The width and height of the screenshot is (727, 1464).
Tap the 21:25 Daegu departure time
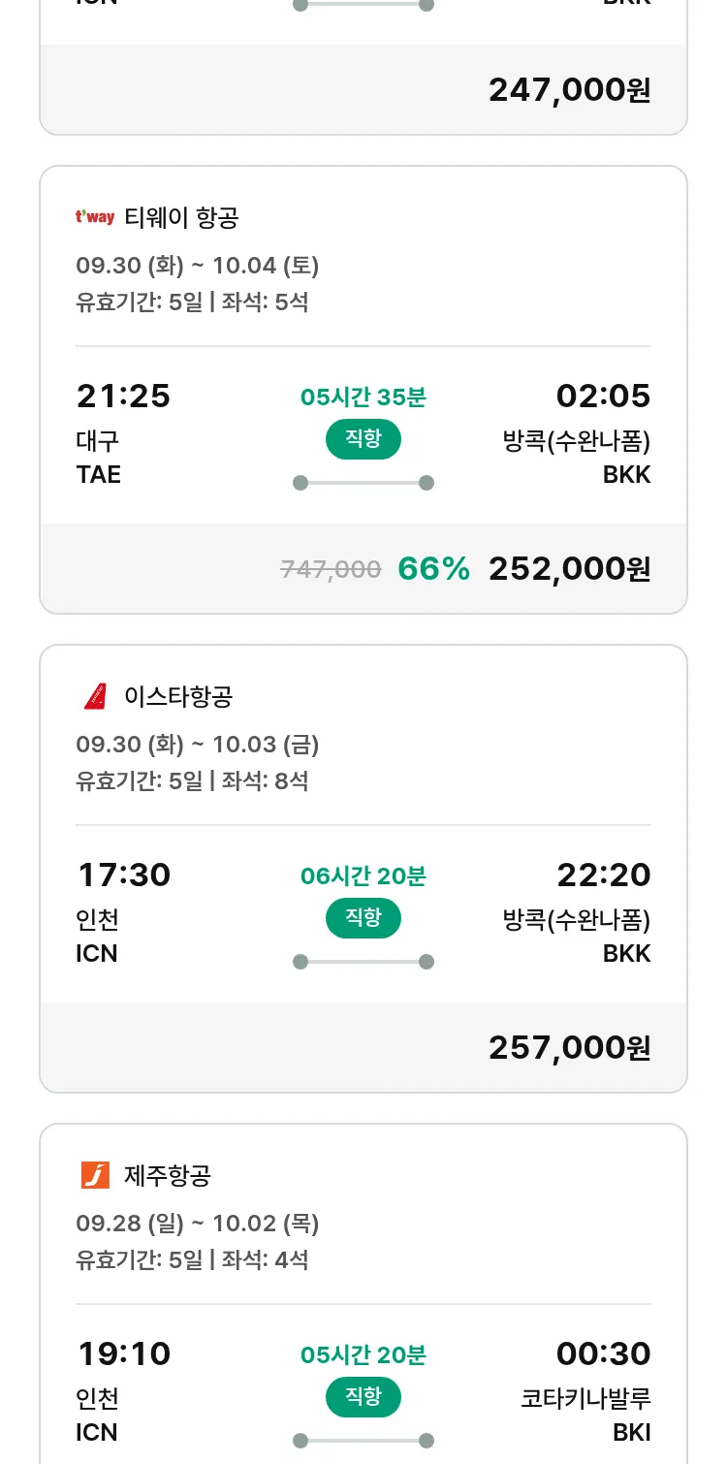click(x=123, y=396)
